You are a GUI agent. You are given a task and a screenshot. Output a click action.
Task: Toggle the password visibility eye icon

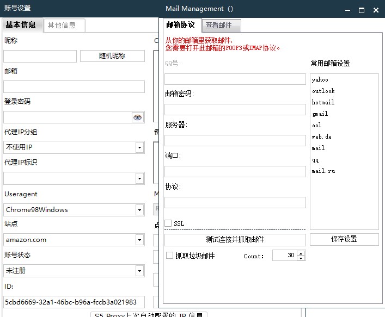[137, 117]
